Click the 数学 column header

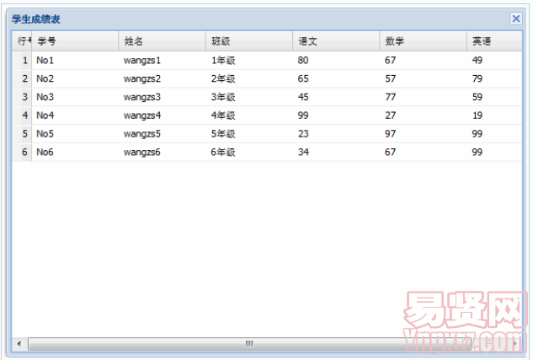(422, 41)
